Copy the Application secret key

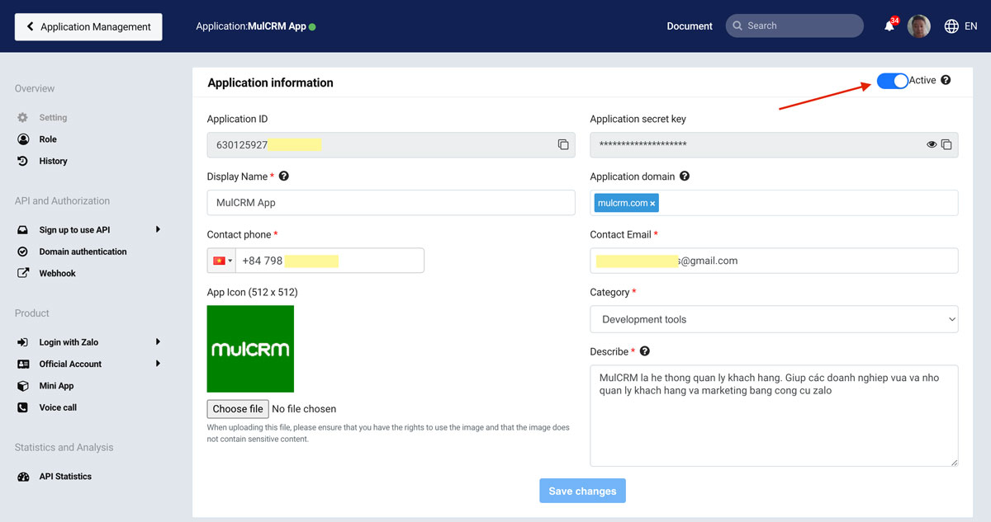click(946, 144)
